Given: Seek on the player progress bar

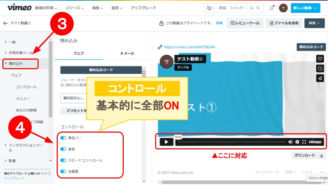Looking at the screenshot, I should pos(232,142).
